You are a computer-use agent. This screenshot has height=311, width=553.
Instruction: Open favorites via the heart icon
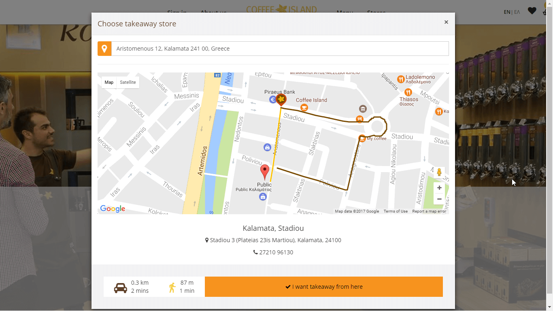click(x=532, y=11)
